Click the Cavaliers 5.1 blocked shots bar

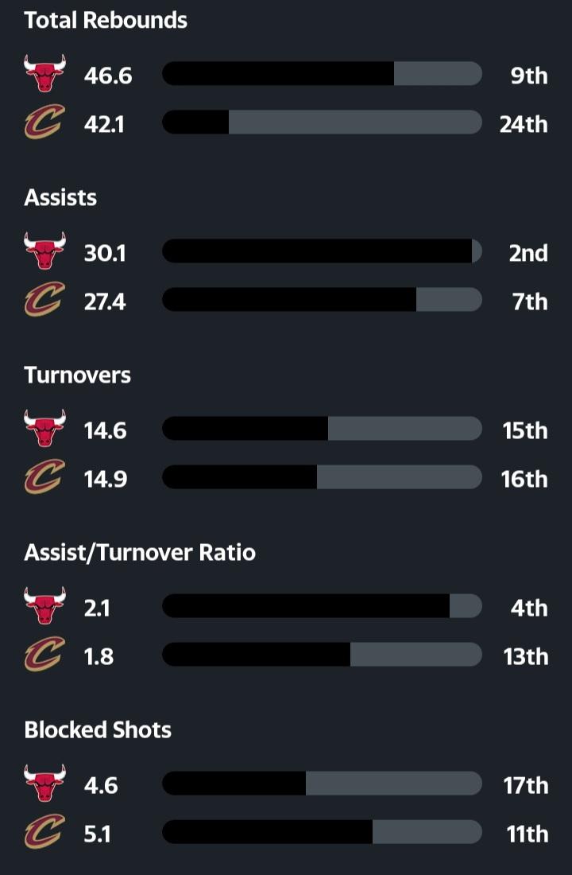click(322, 832)
